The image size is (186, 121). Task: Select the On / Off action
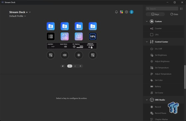pyautogui.click(x=164, y=49)
